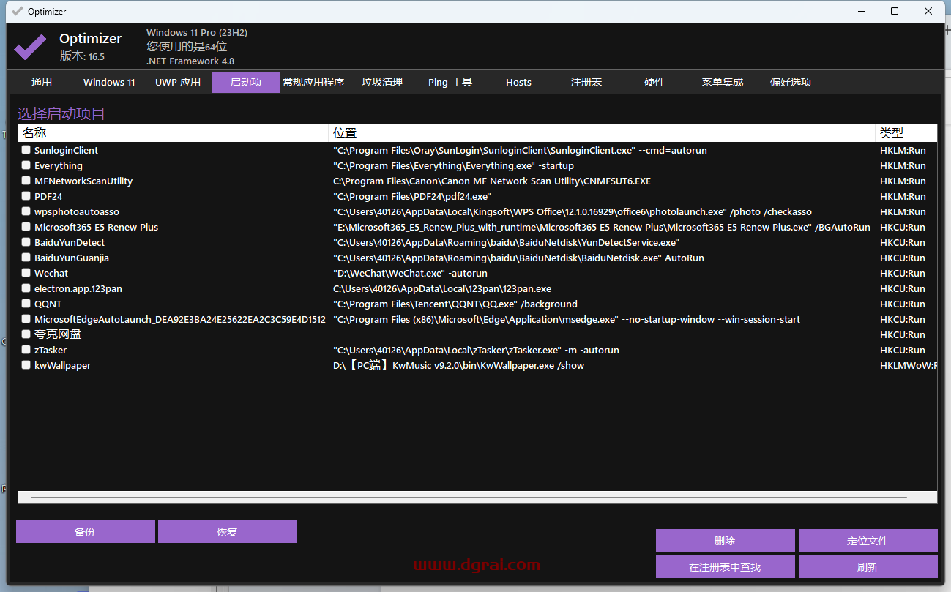Image resolution: width=951 pixels, height=592 pixels.
Task: Click HKCU:Run type in Wechat row
Action: click(x=903, y=273)
